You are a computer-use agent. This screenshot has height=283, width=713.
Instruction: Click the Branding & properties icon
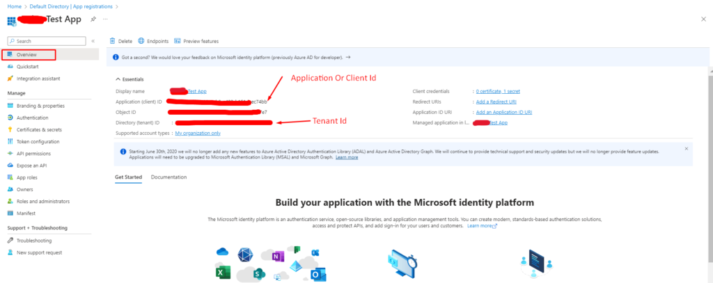(10, 106)
